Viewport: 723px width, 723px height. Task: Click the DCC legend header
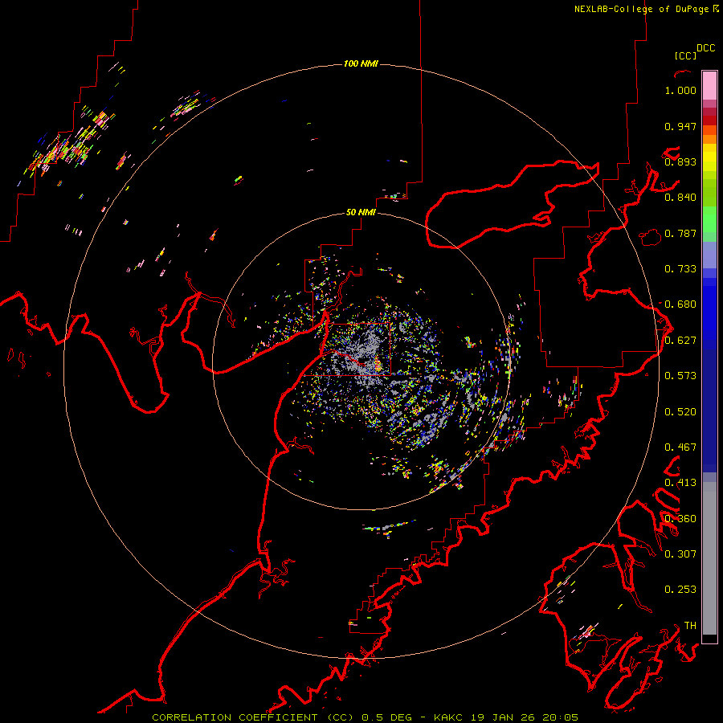(706, 48)
